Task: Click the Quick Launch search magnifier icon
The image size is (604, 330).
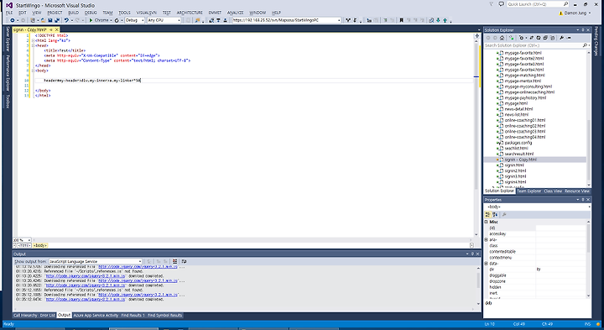Action: point(565,4)
